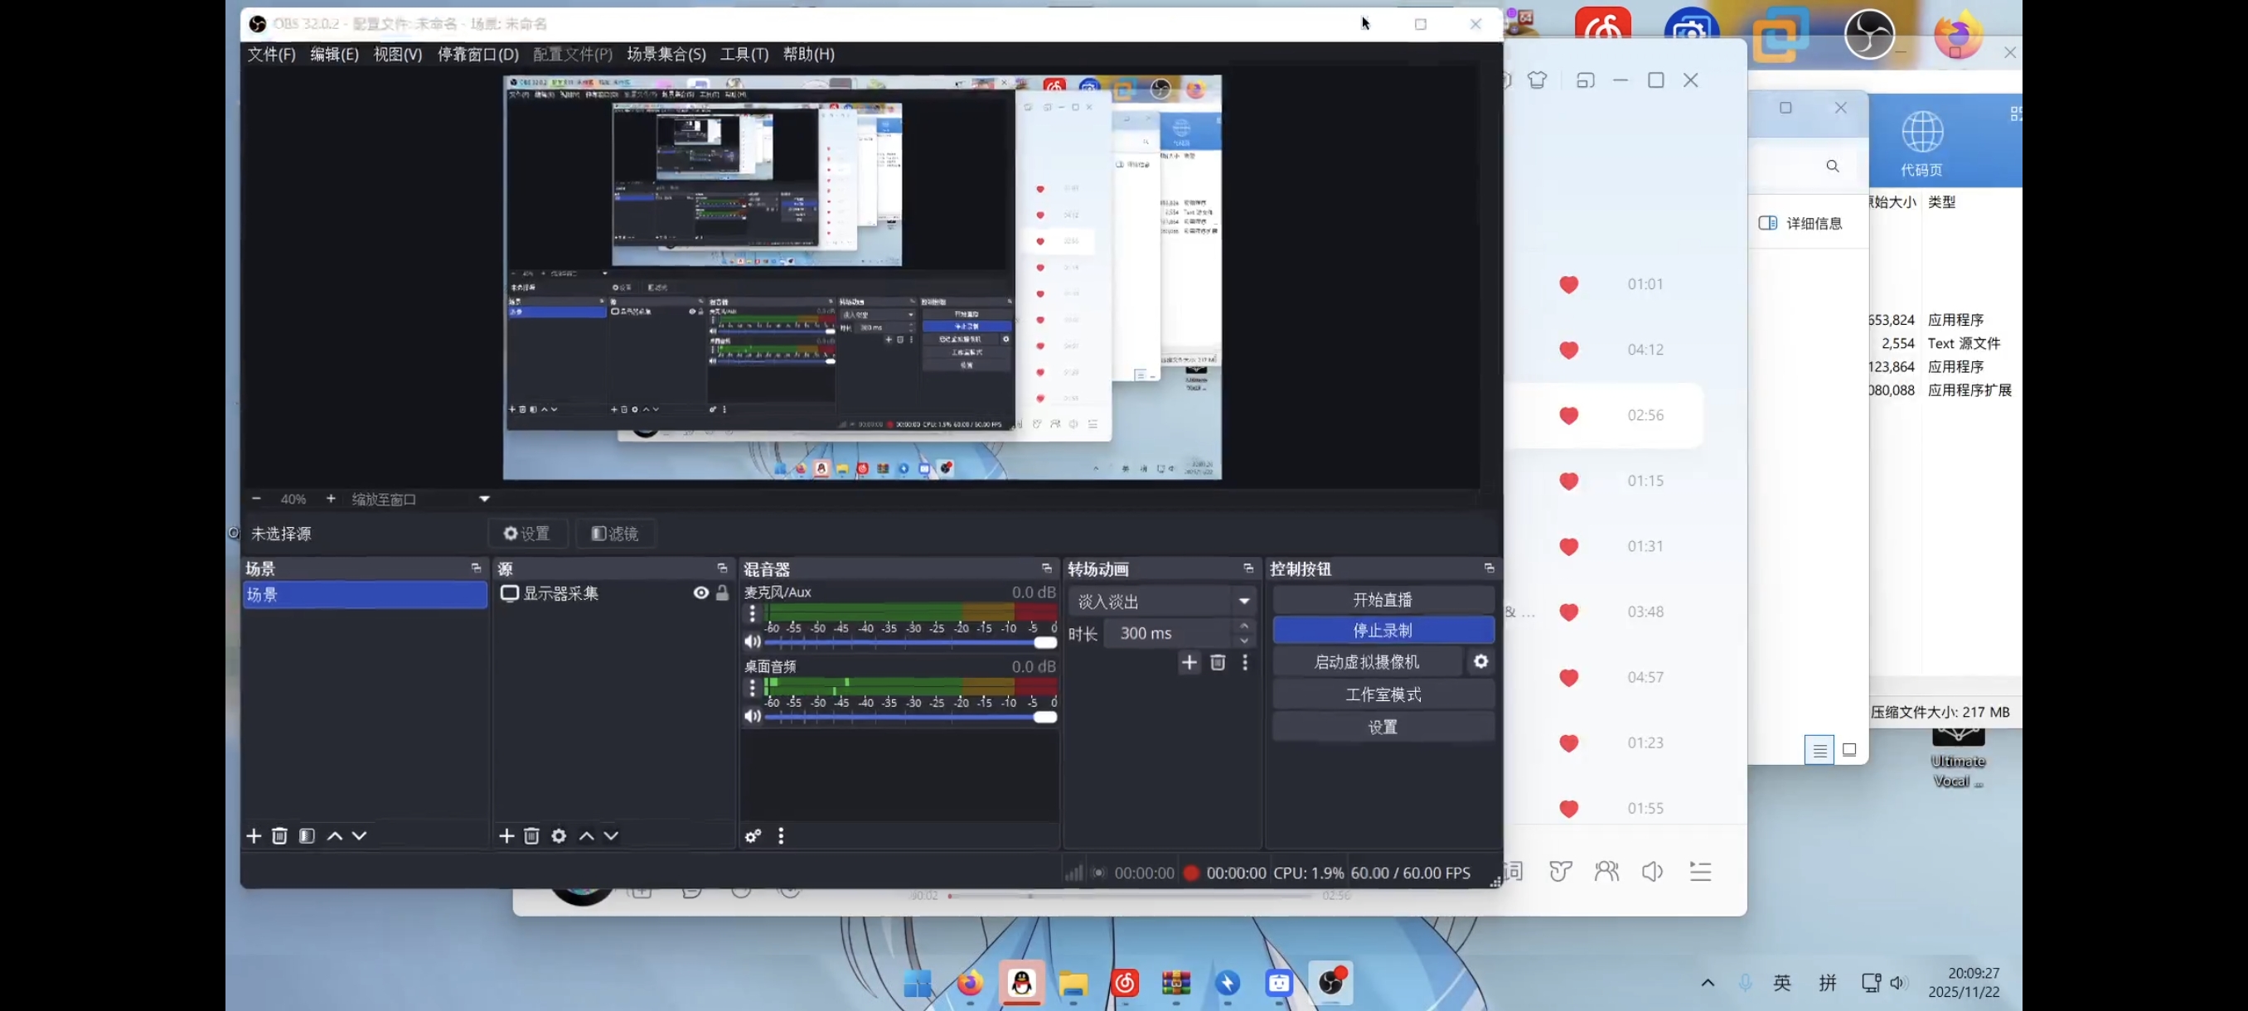Viewport: 2248px width, 1011px height.
Task: Add a new scene with the plus icon
Action: pos(253,834)
